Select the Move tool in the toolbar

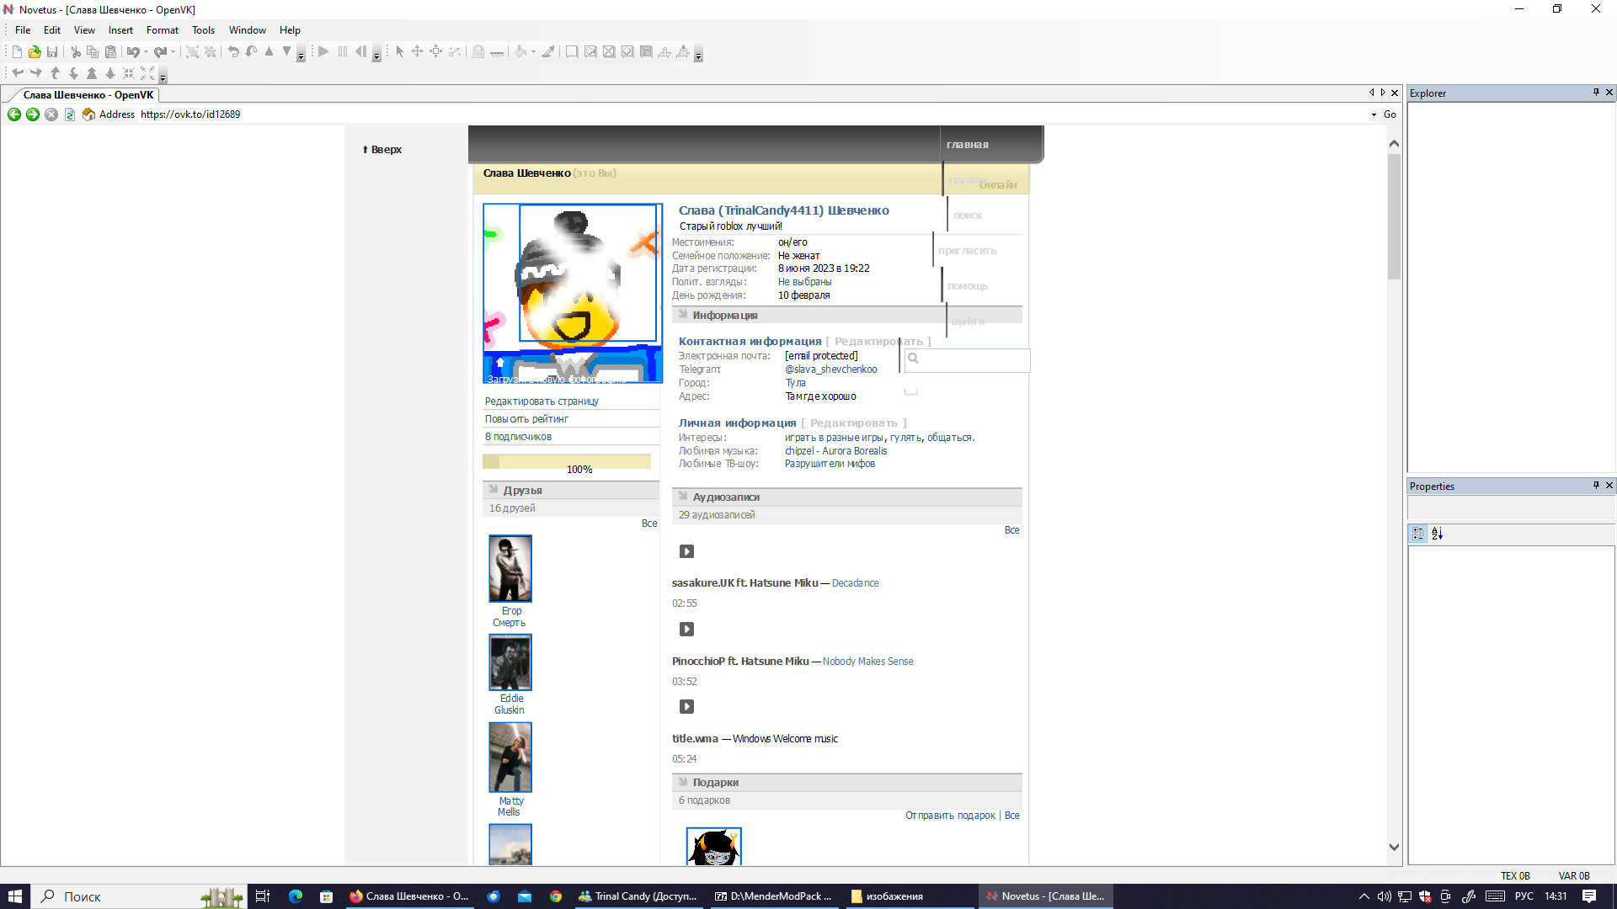point(418,52)
